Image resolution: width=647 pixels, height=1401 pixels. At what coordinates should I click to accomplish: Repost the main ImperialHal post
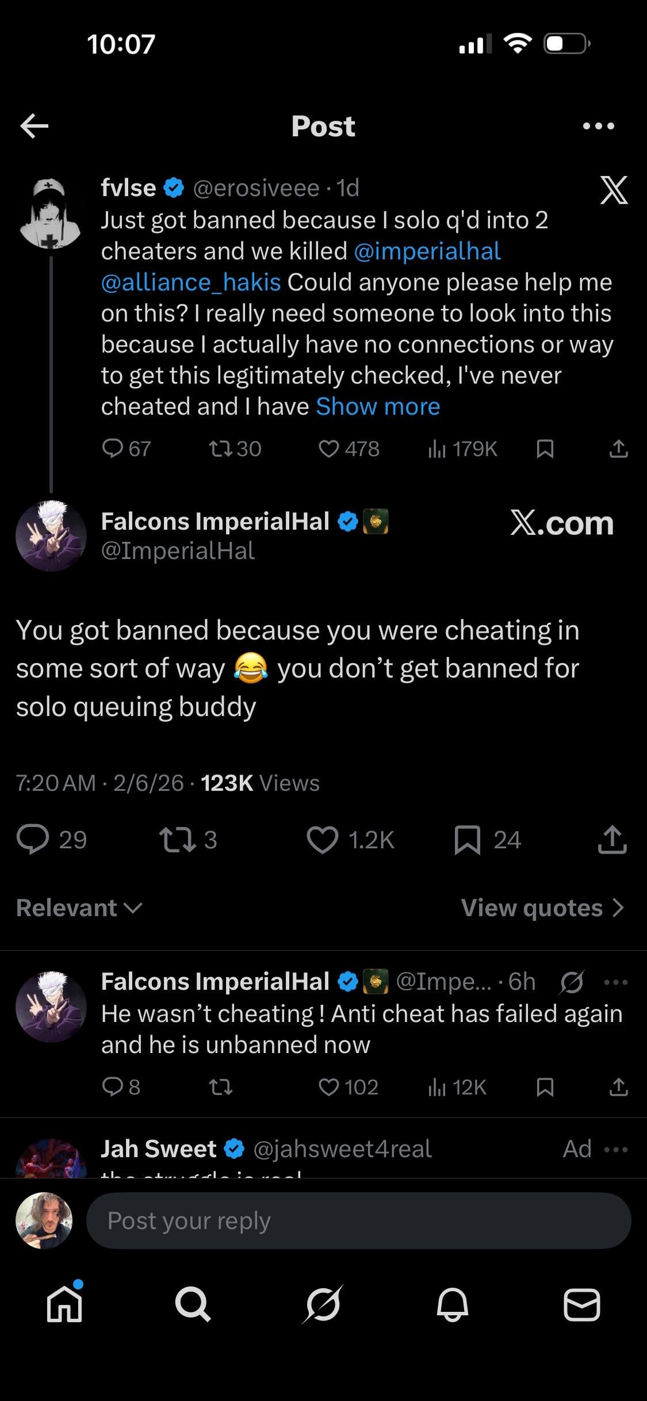(x=177, y=840)
